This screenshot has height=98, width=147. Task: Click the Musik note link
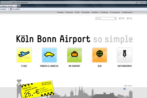(x=128, y=86)
